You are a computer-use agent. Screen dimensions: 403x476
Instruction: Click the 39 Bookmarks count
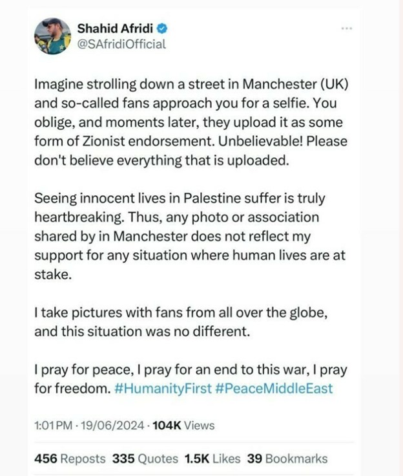287,459
